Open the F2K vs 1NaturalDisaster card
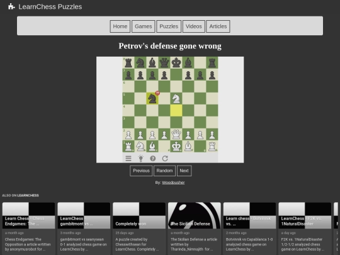Screen dimensions: 340x255 tap(305, 229)
